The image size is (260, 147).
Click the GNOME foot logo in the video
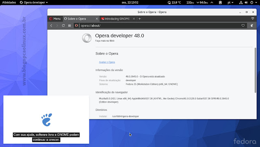pyautogui.click(x=47, y=120)
